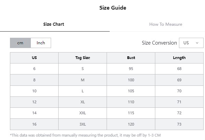205x140 pixels.
Task: Click the length value 72 cell
Action: pyautogui.click(x=179, y=113)
